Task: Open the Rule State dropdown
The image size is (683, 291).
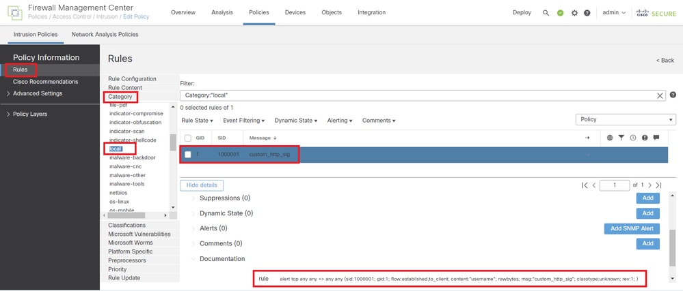Action: 197,121
